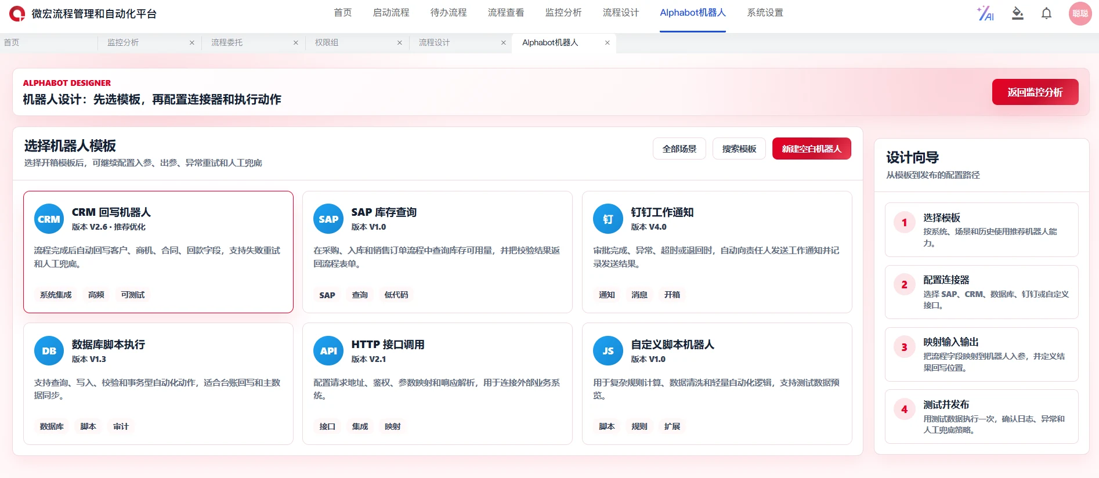Switch to the 流程委托 page tab
This screenshot has width=1099, height=478.
pyautogui.click(x=227, y=42)
